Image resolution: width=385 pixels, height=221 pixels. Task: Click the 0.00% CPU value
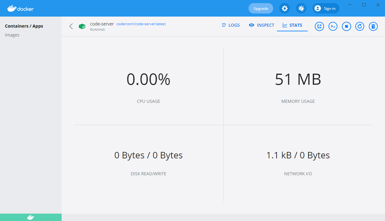148,79
